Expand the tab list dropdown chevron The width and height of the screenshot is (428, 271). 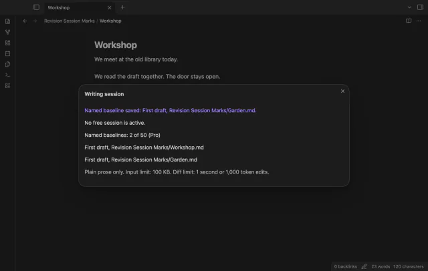409,7
